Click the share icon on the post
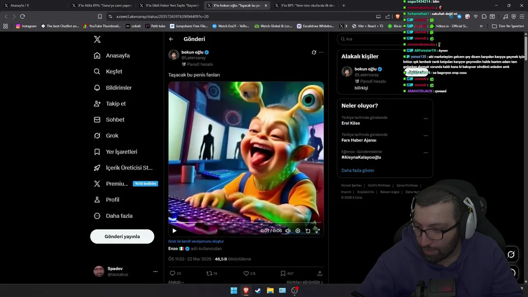528x297 pixels. point(320,273)
